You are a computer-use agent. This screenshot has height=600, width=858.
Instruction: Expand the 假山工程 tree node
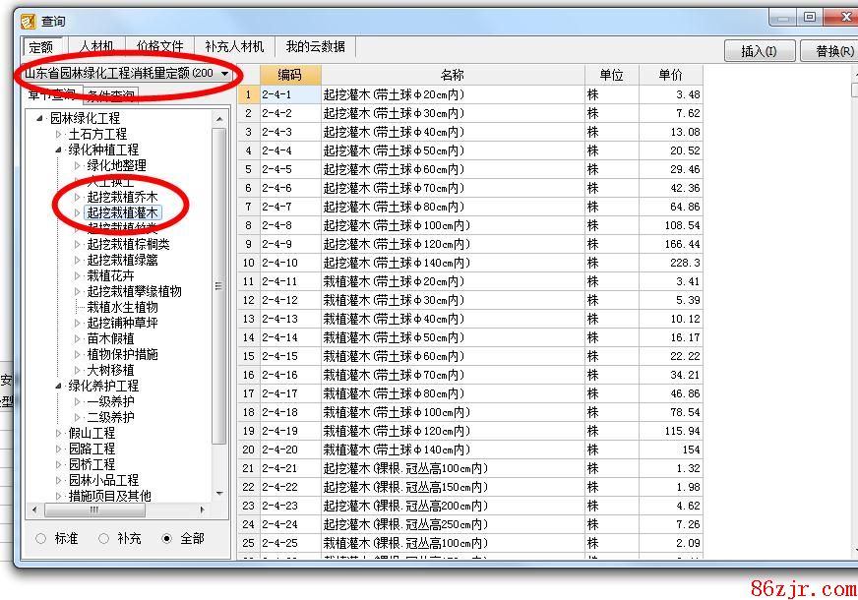point(59,433)
